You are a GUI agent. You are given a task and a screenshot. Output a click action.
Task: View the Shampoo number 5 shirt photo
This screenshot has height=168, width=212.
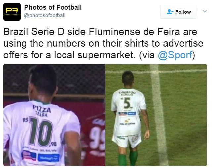pos(156,115)
